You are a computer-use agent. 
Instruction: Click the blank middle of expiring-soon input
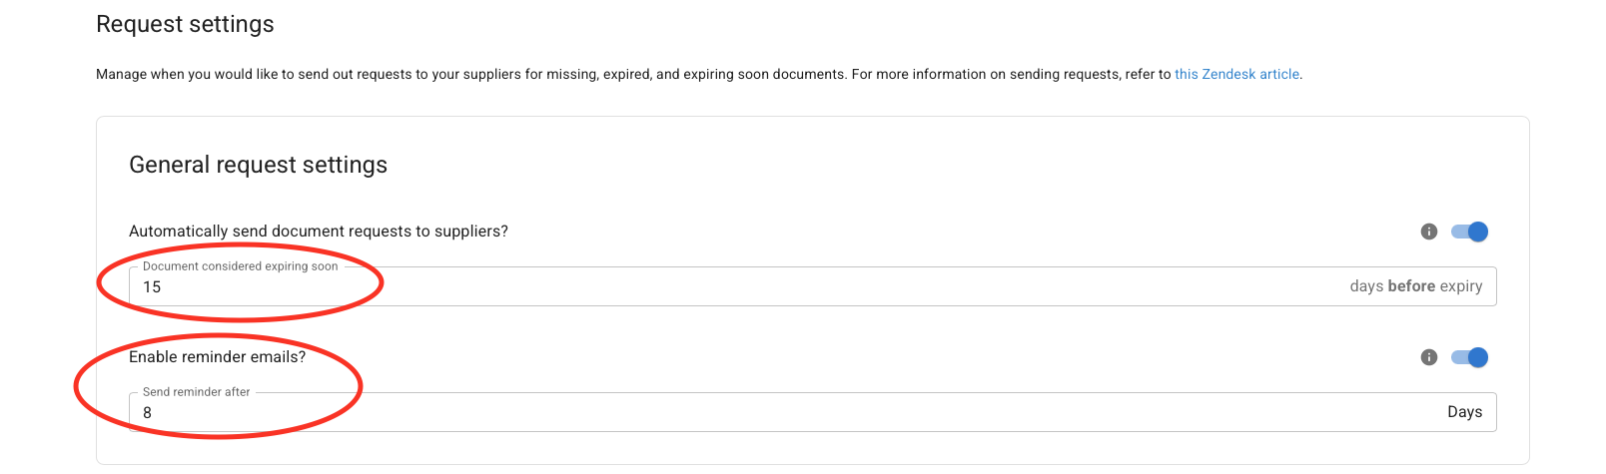[799, 287]
